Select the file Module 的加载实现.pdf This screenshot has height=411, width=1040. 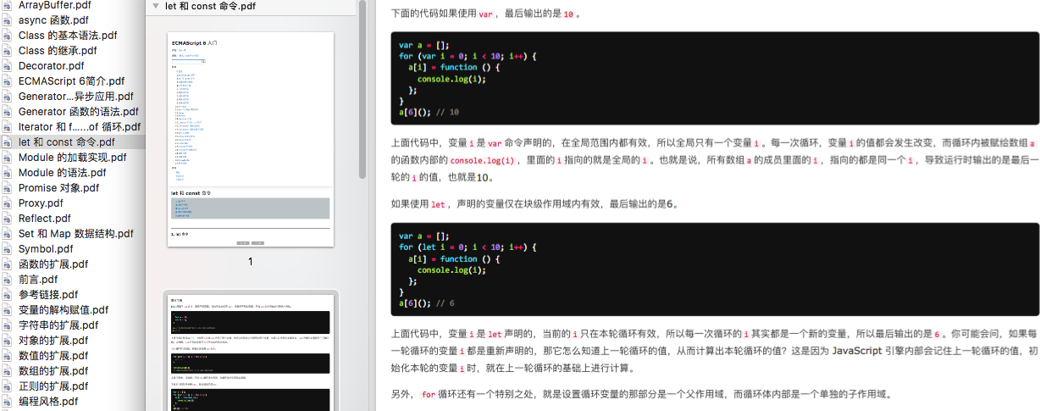point(73,157)
